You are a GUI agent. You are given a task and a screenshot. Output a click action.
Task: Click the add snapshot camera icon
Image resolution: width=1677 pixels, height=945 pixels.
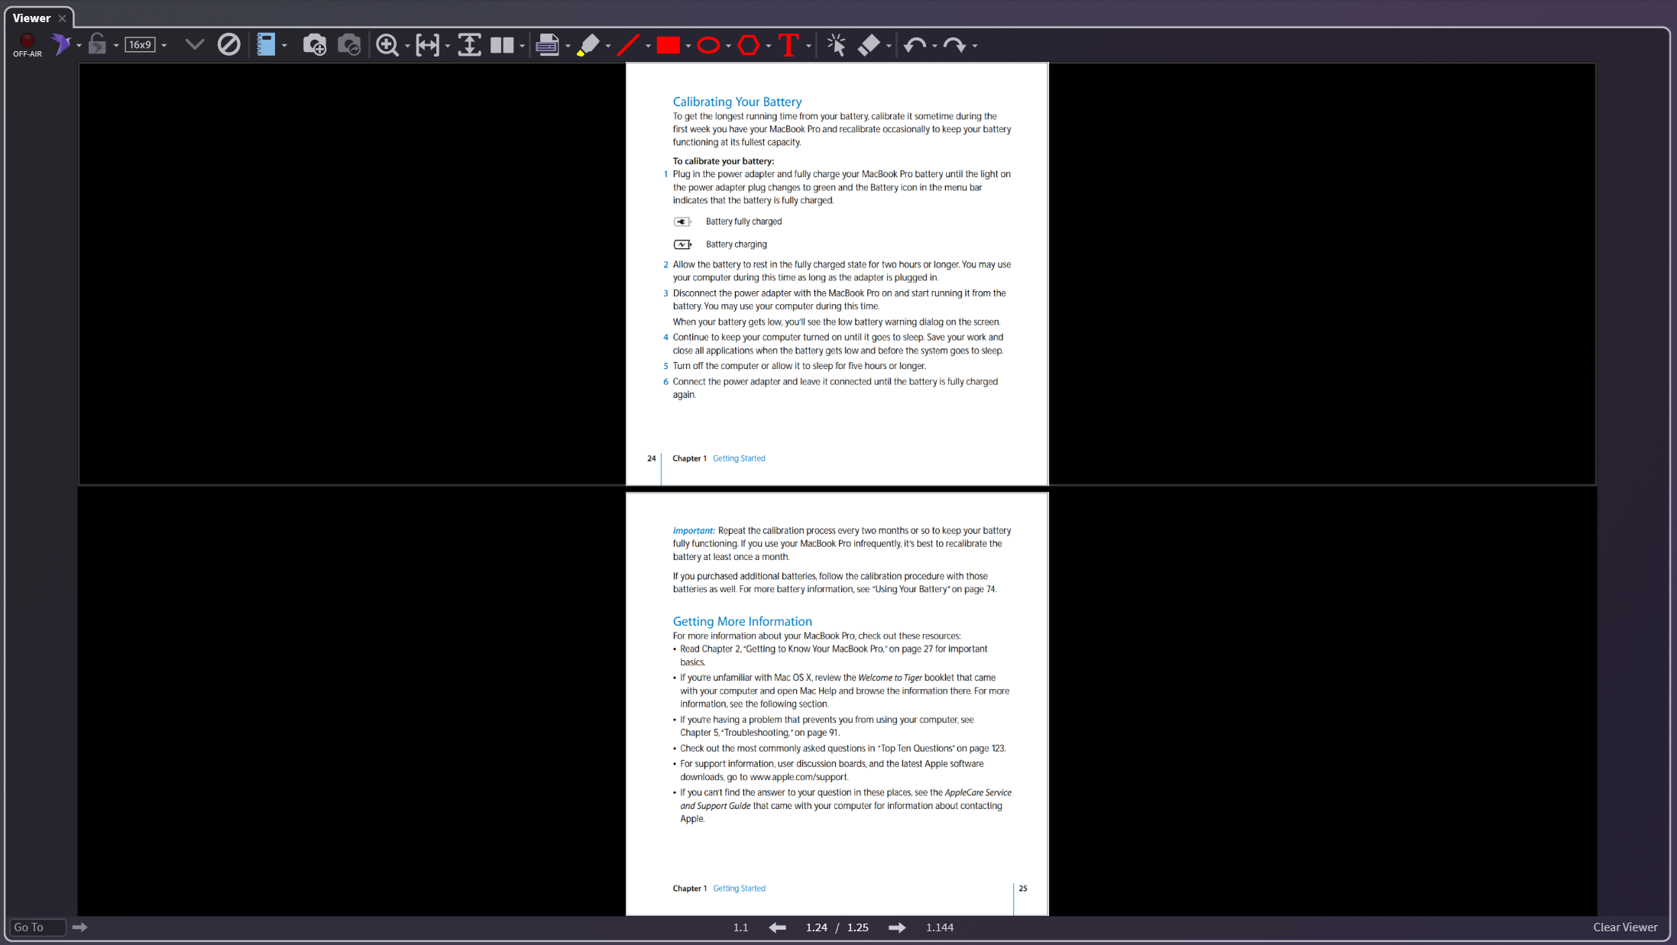[x=314, y=45]
